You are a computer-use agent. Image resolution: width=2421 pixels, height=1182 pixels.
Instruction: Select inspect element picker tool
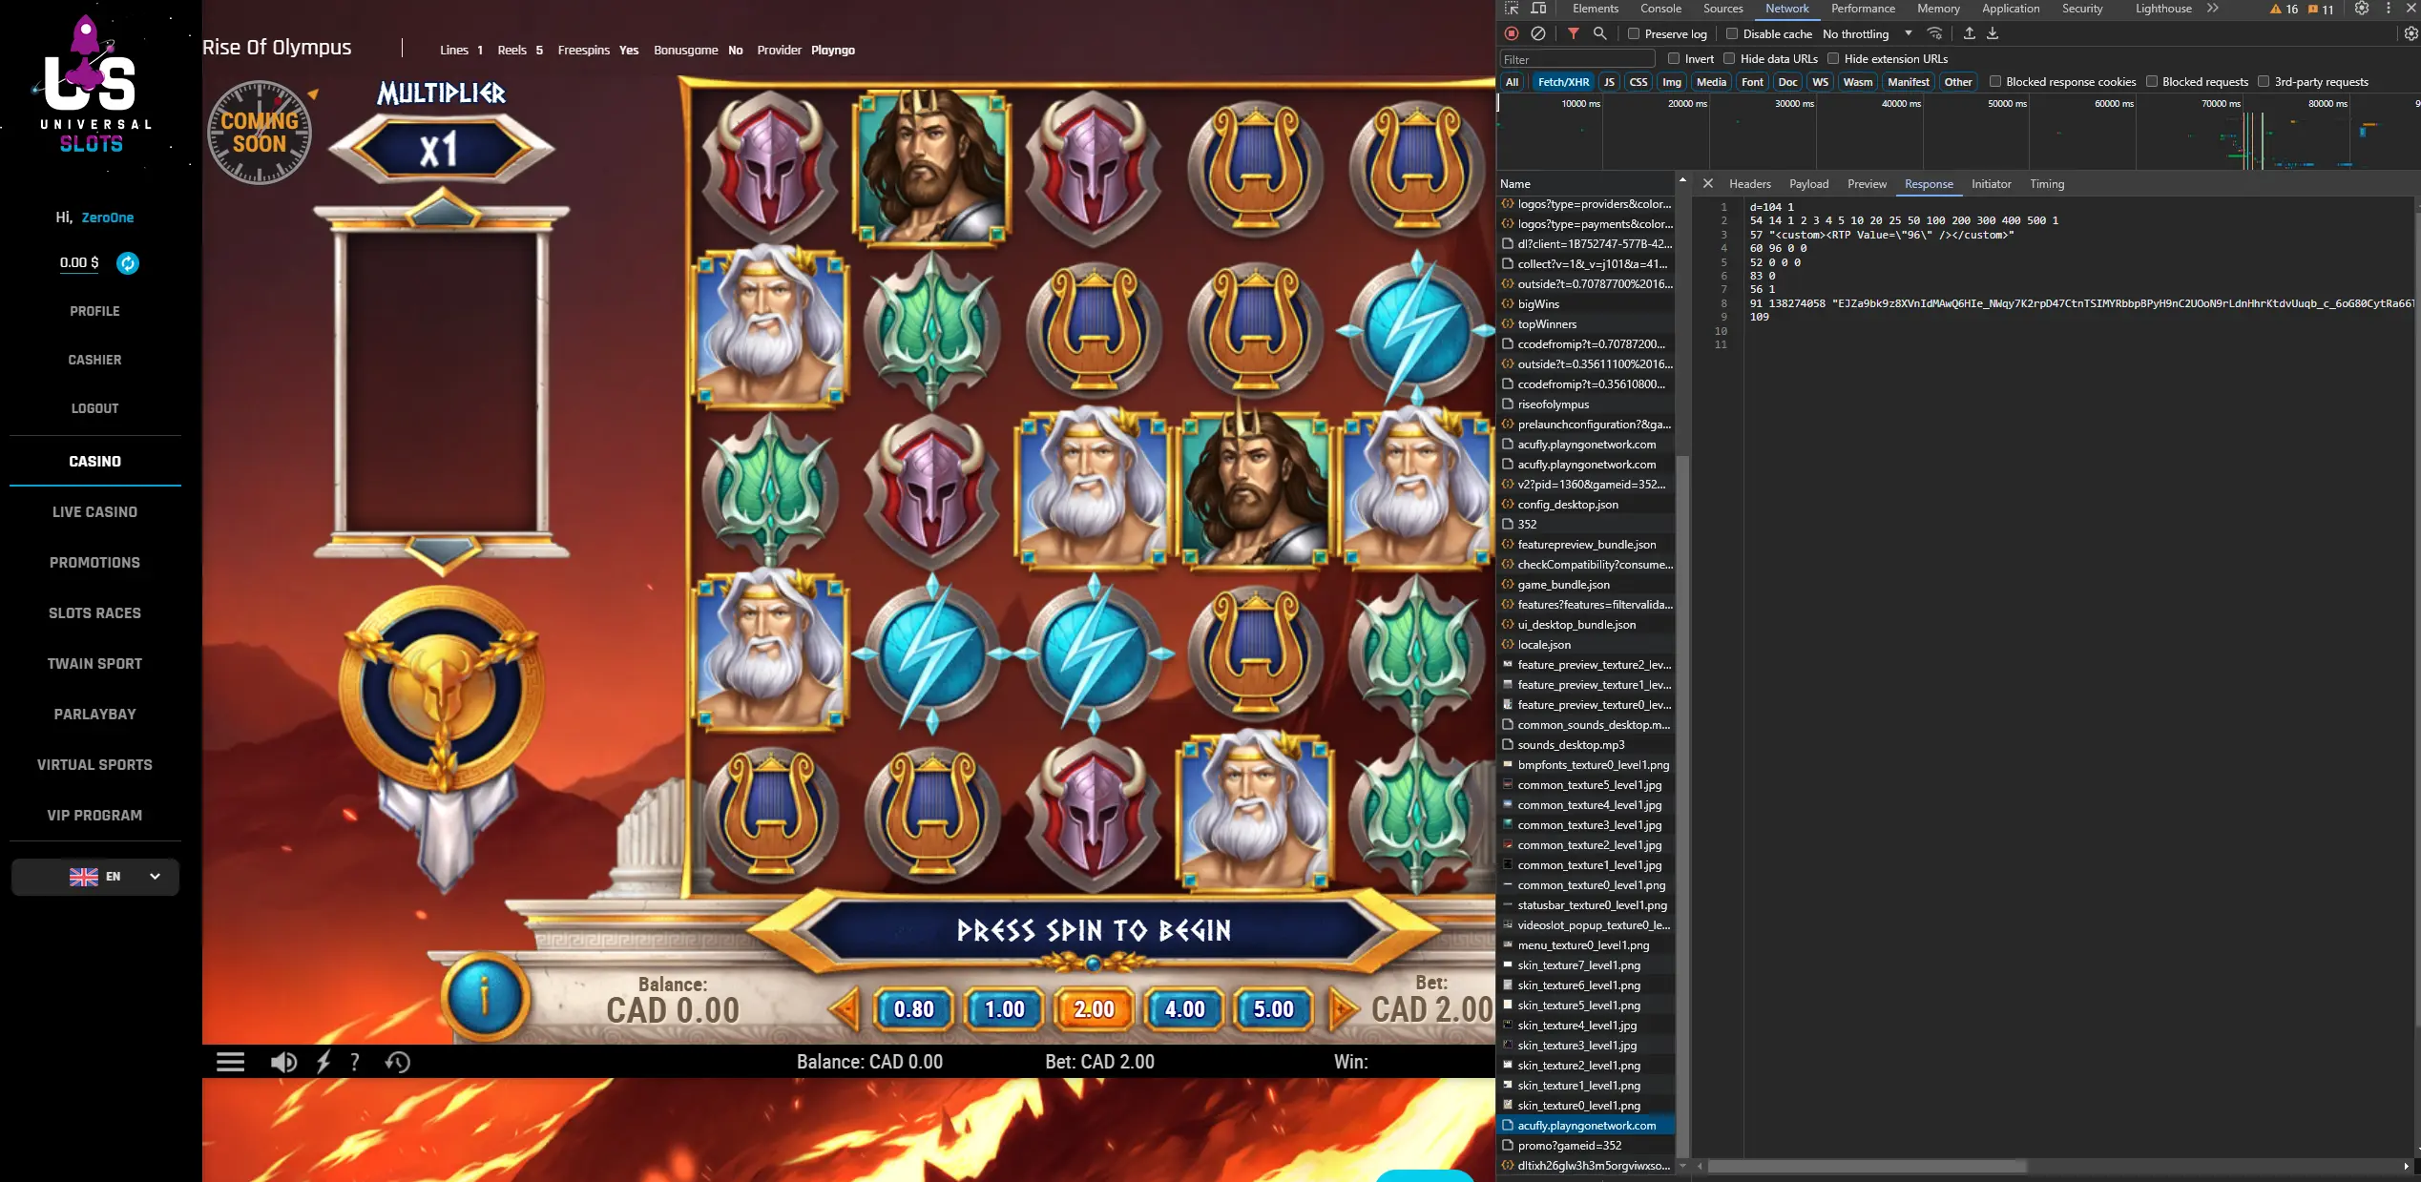pos(1512,9)
